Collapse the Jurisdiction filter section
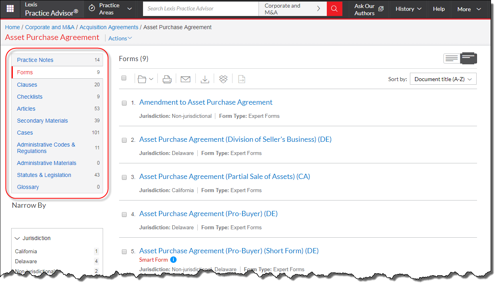Image resolution: width=497 pixels, height=288 pixels. point(33,238)
